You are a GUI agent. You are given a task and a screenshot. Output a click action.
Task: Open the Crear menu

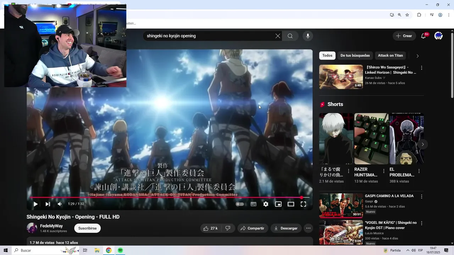(404, 36)
